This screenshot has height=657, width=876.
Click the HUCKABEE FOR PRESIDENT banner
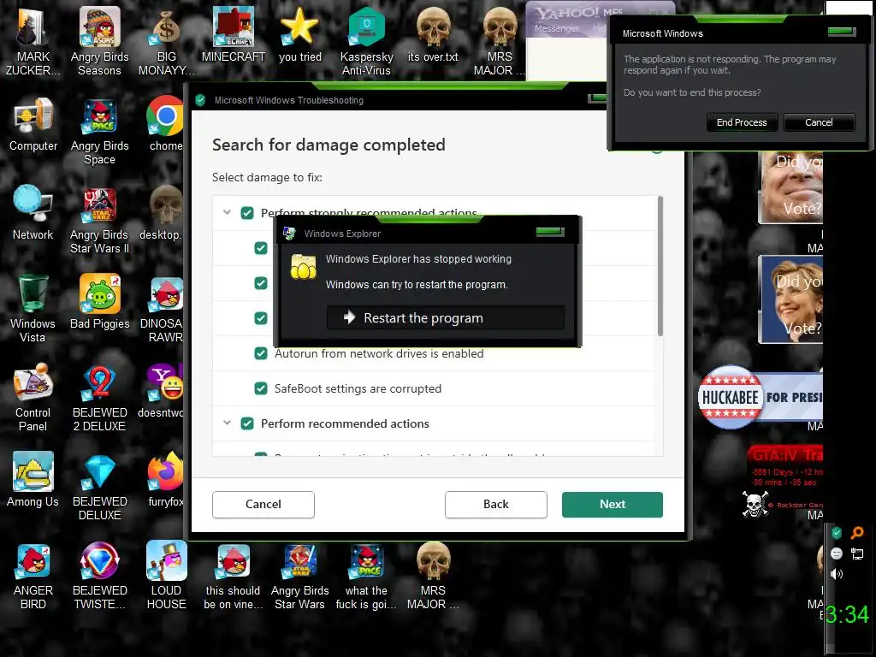(x=760, y=397)
